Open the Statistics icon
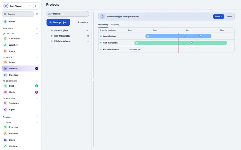Image resolution: width=241 pixels, height=150 pixels. [x=5, y=103]
